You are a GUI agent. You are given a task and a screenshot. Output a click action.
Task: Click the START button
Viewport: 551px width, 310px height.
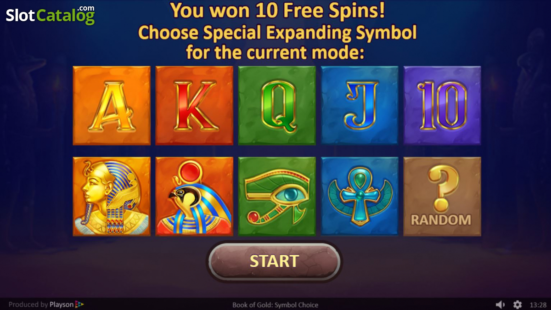274,261
